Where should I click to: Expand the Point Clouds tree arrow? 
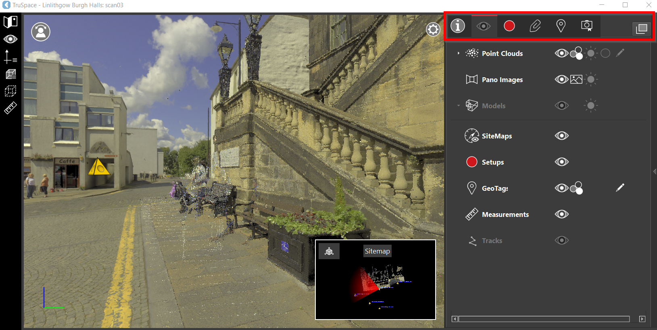pos(459,53)
